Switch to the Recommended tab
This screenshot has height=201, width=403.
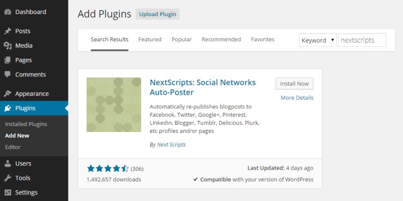click(221, 40)
